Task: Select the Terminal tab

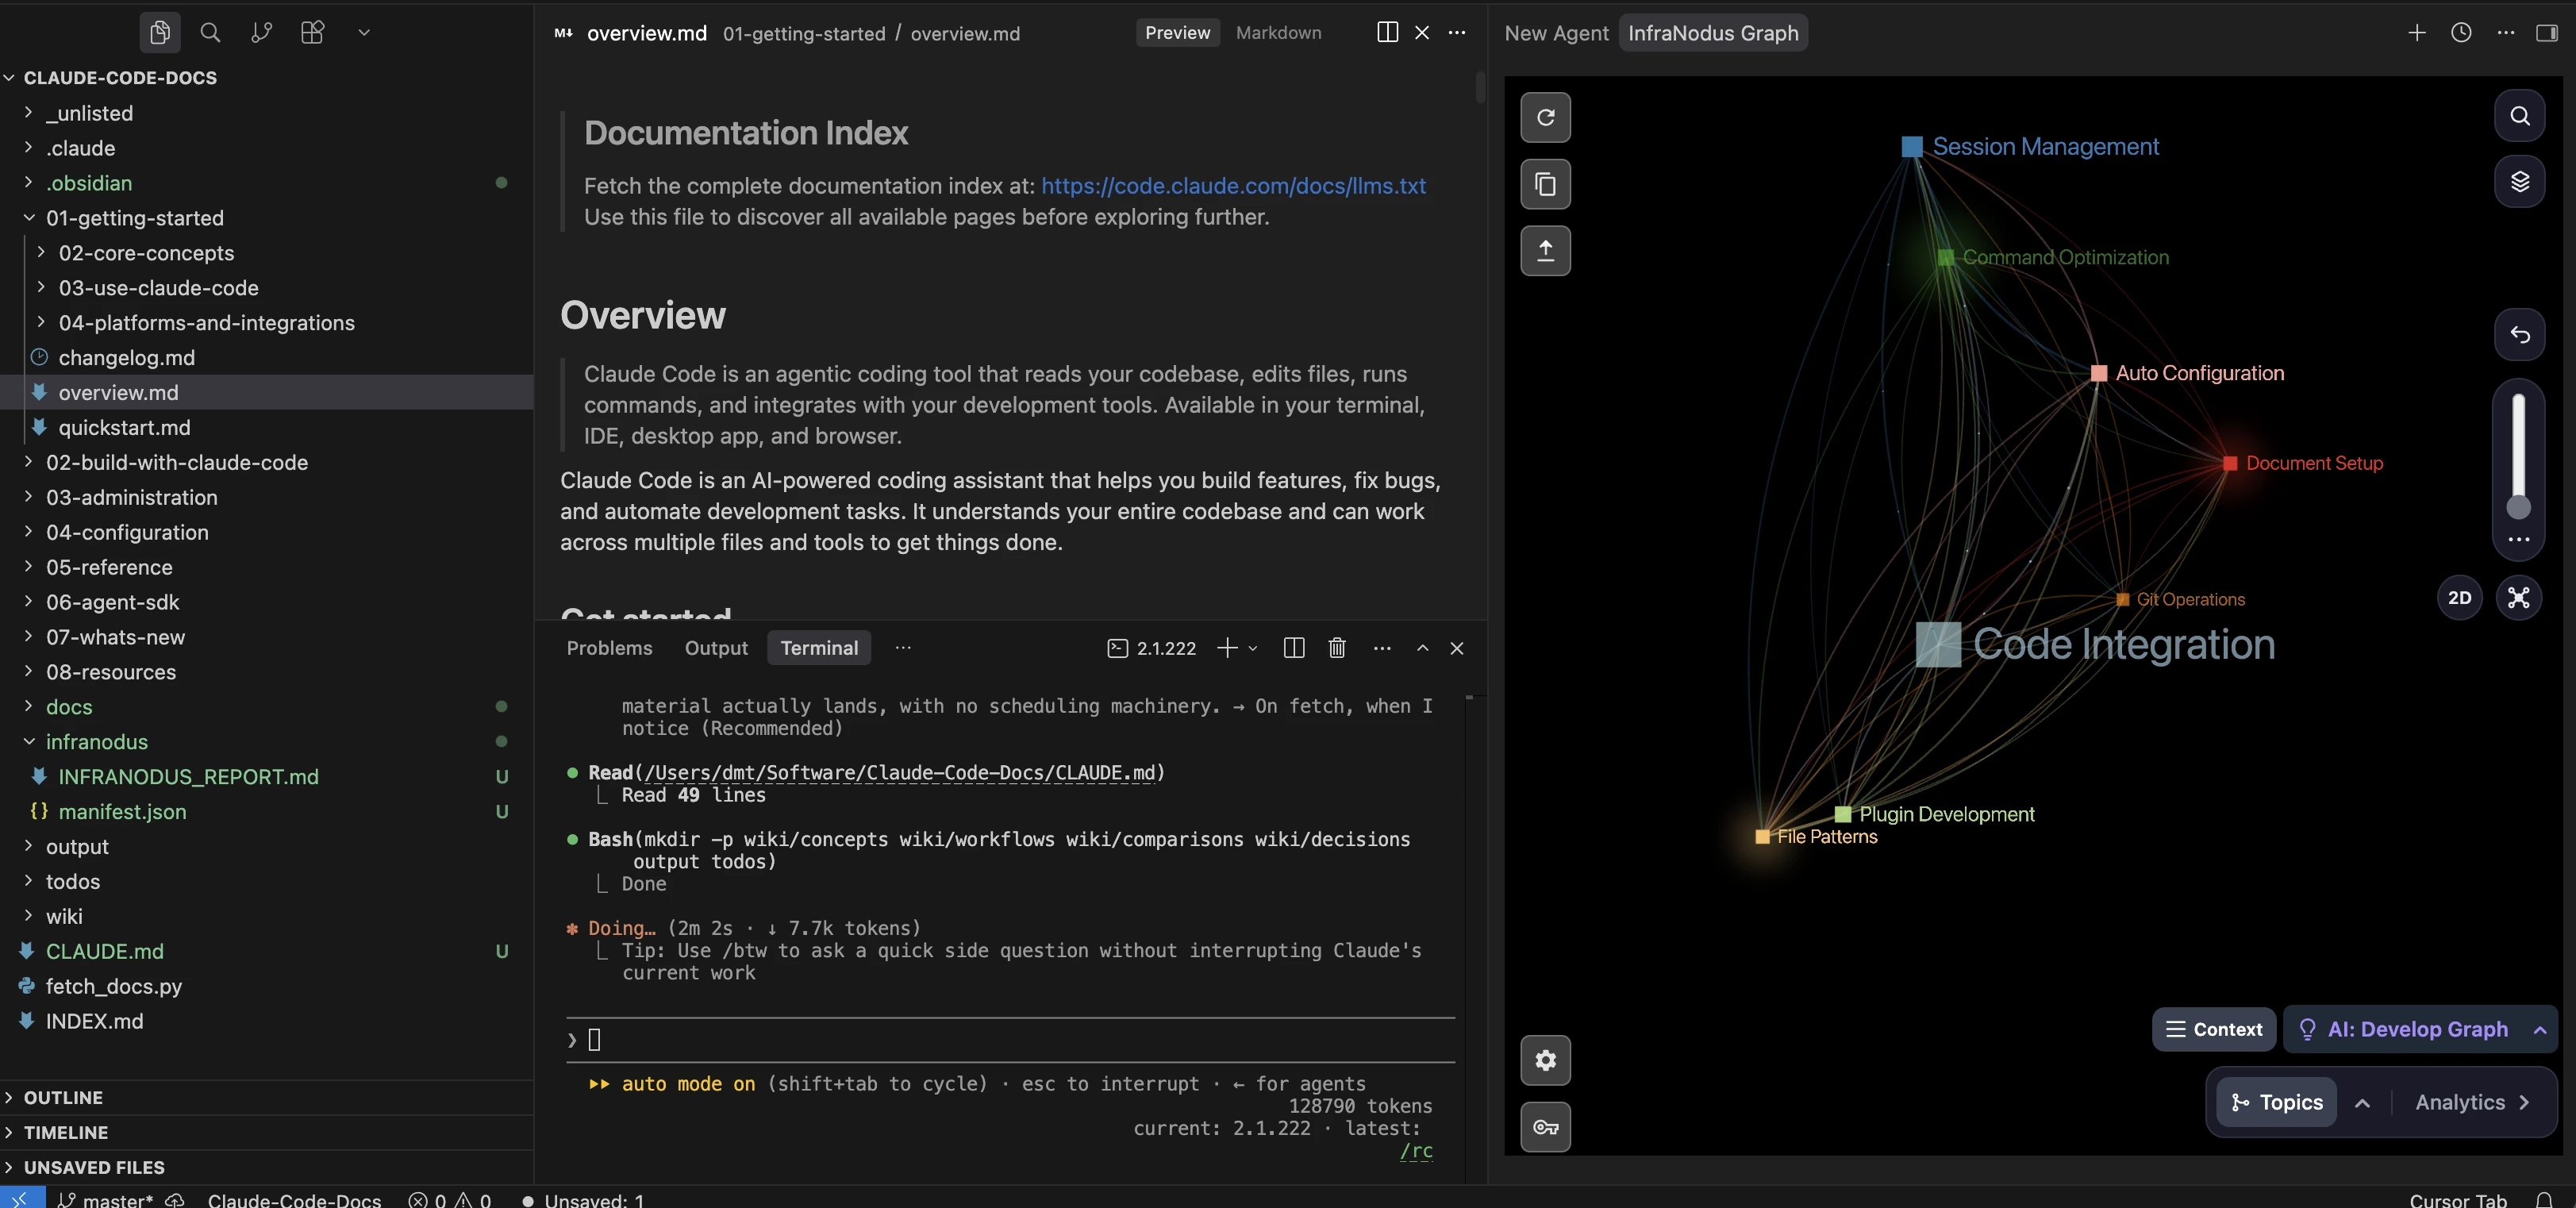Action: (819, 648)
